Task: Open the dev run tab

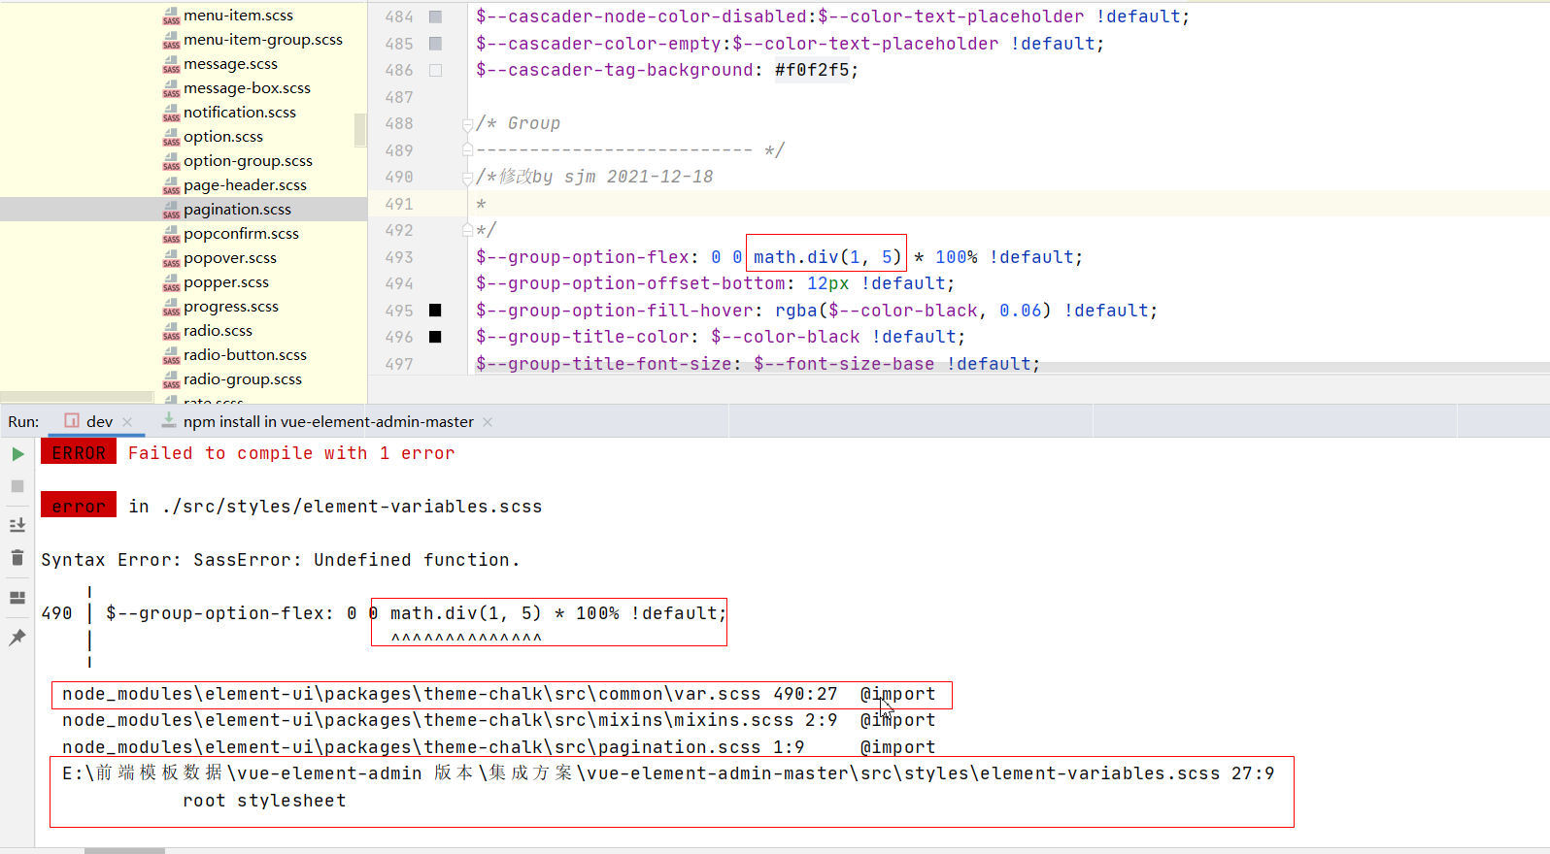Action: click(x=99, y=421)
